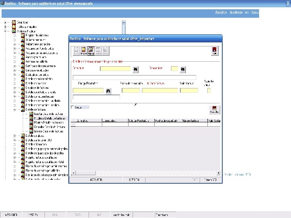Enable the Todos checkbox

72,107
